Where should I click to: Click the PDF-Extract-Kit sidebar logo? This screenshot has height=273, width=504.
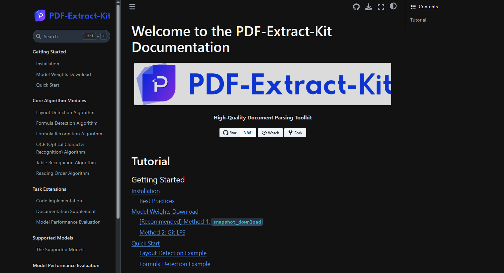pos(72,16)
